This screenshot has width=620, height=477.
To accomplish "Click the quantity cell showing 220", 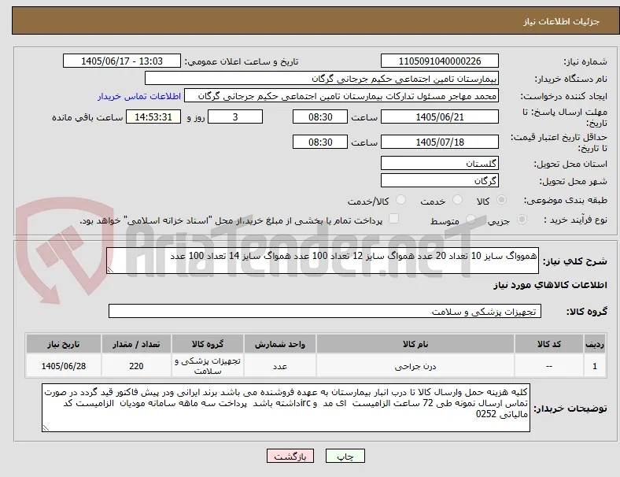I will click(136, 366).
